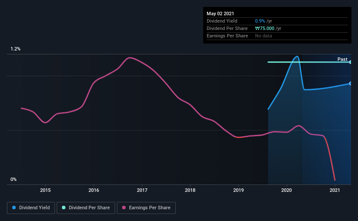Toggle the Earnings Per Share legend button
Viewport: 358px width, 221px height.
[146, 208]
